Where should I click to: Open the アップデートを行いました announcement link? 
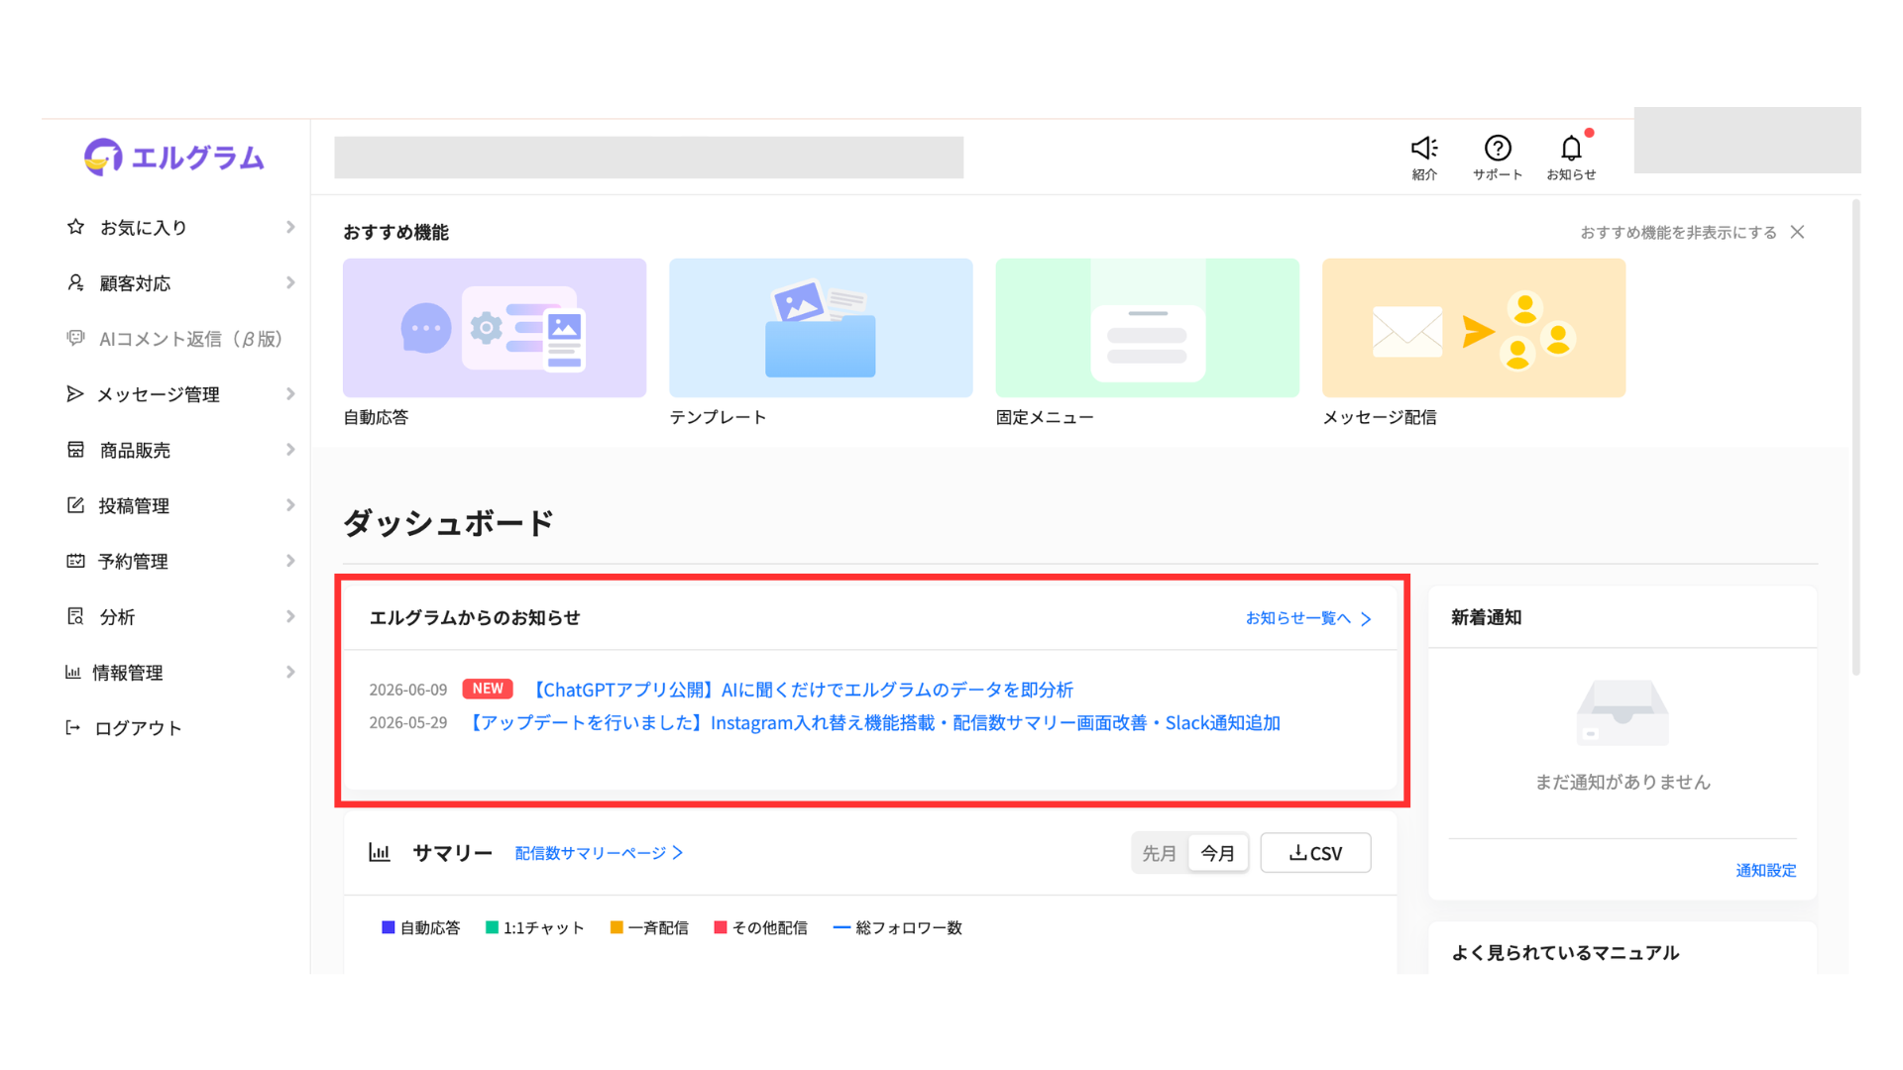tap(872, 723)
